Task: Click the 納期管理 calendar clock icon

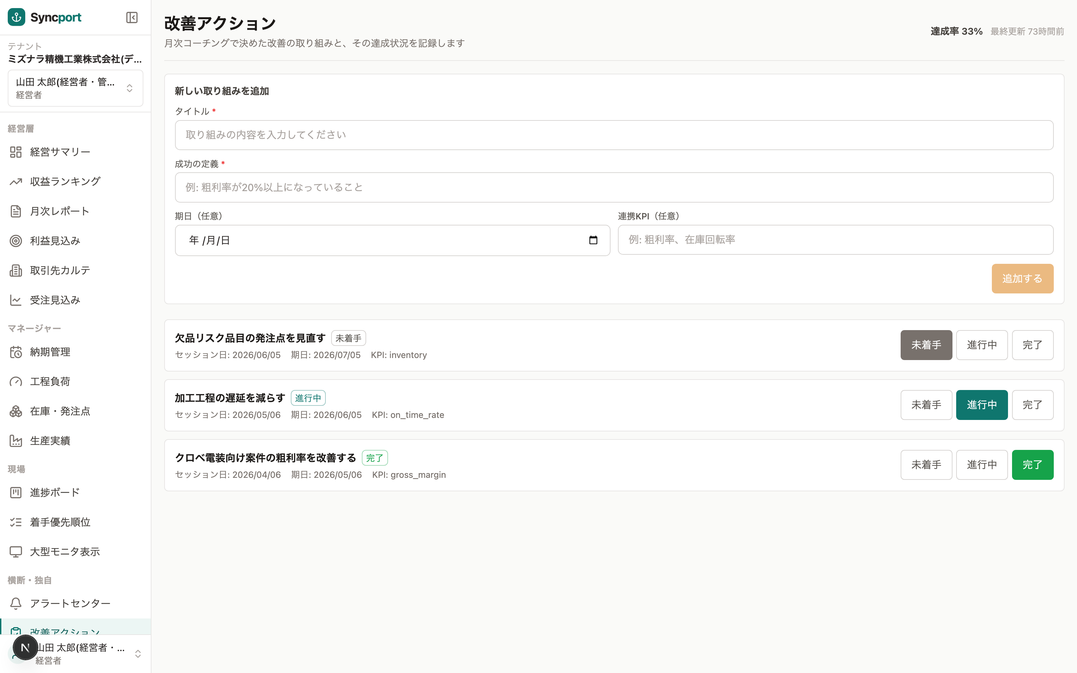Action: pyautogui.click(x=15, y=352)
